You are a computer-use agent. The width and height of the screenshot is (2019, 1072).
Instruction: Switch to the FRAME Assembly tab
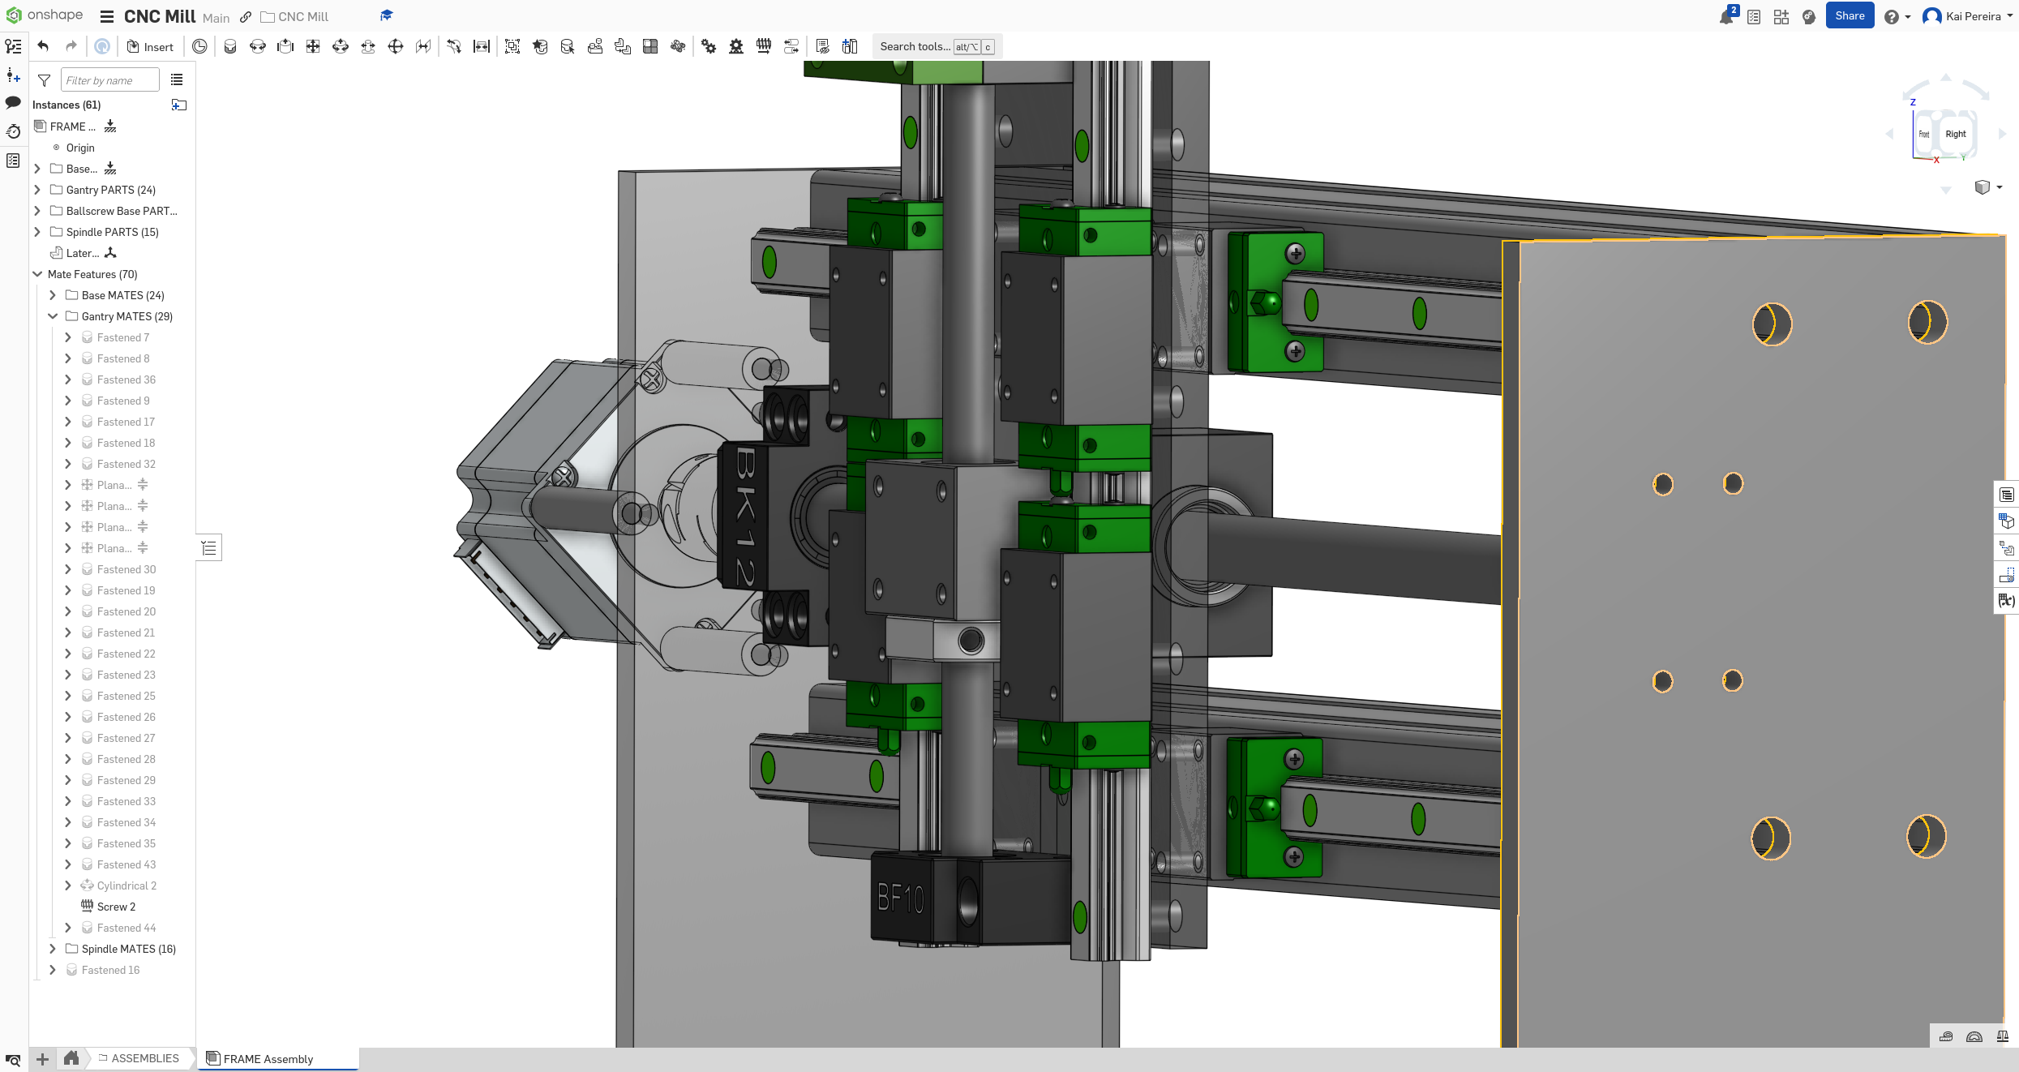pos(268,1059)
